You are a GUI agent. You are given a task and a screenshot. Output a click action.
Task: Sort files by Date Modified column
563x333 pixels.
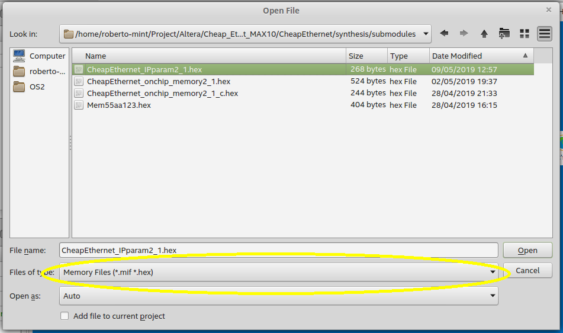[481, 56]
